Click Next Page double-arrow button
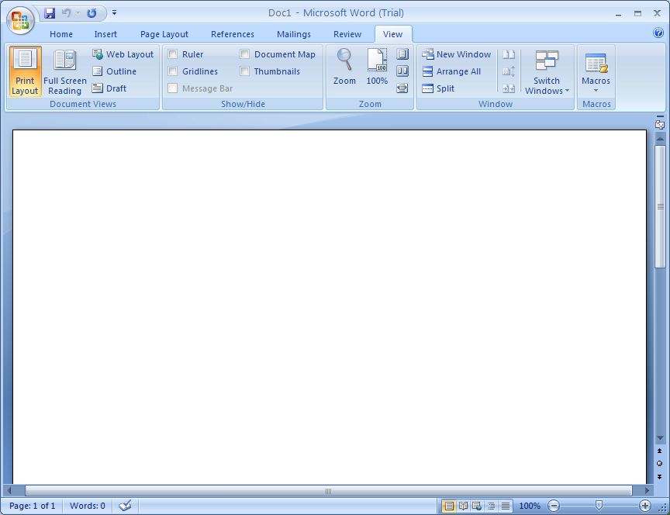670x515 pixels. click(x=660, y=476)
